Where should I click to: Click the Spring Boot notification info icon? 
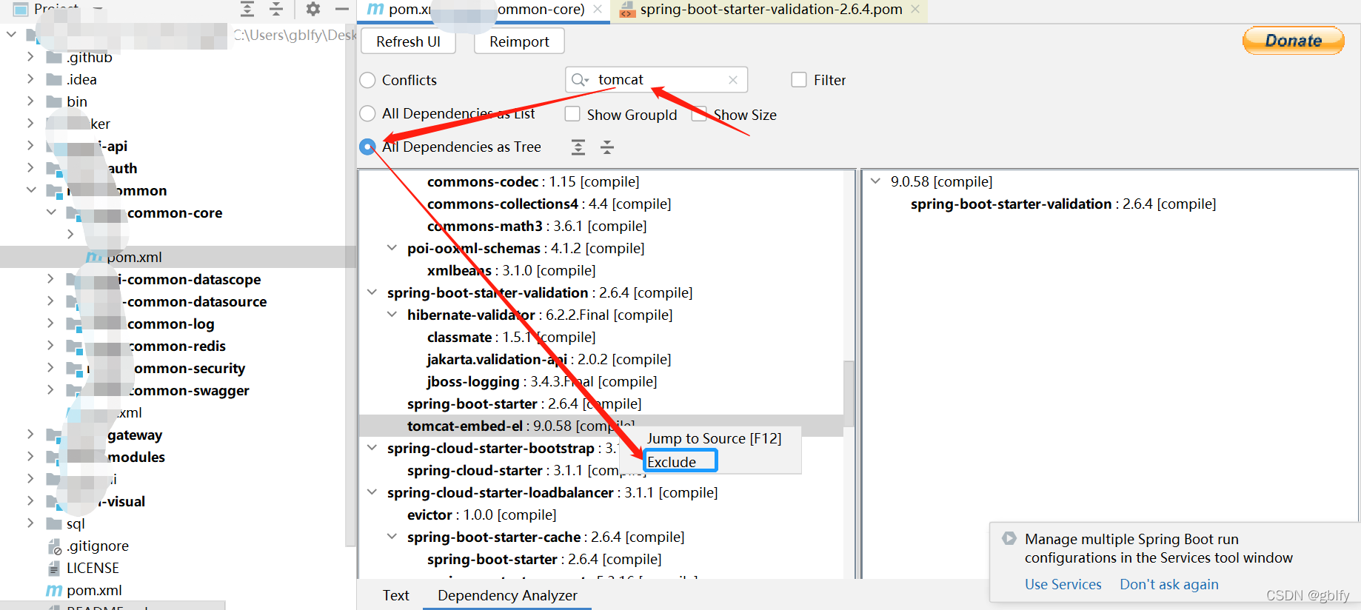[x=1009, y=539]
